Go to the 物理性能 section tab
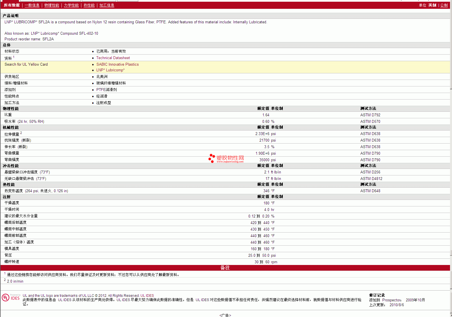The width and height of the screenshot is (452, 317). click(51, 5)
